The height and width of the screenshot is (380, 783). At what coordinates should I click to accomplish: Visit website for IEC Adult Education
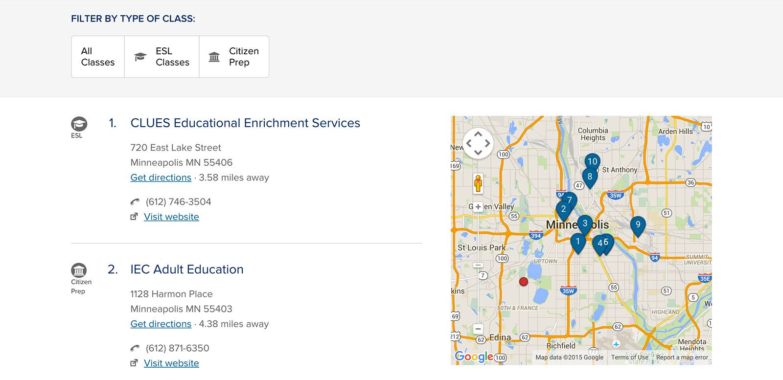click(171, 363)
